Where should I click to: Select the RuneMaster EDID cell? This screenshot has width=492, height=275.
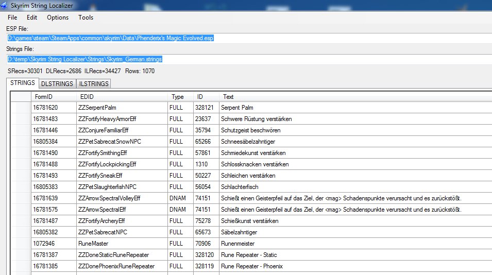(x=121, y=244)
